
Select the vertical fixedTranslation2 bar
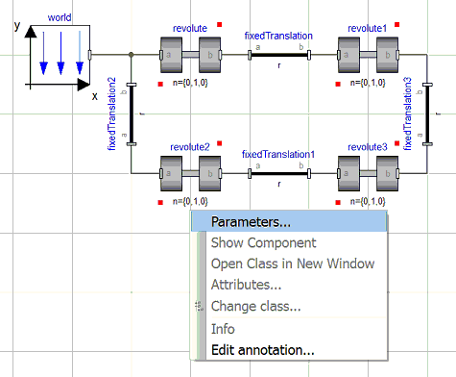click(132, 114)
